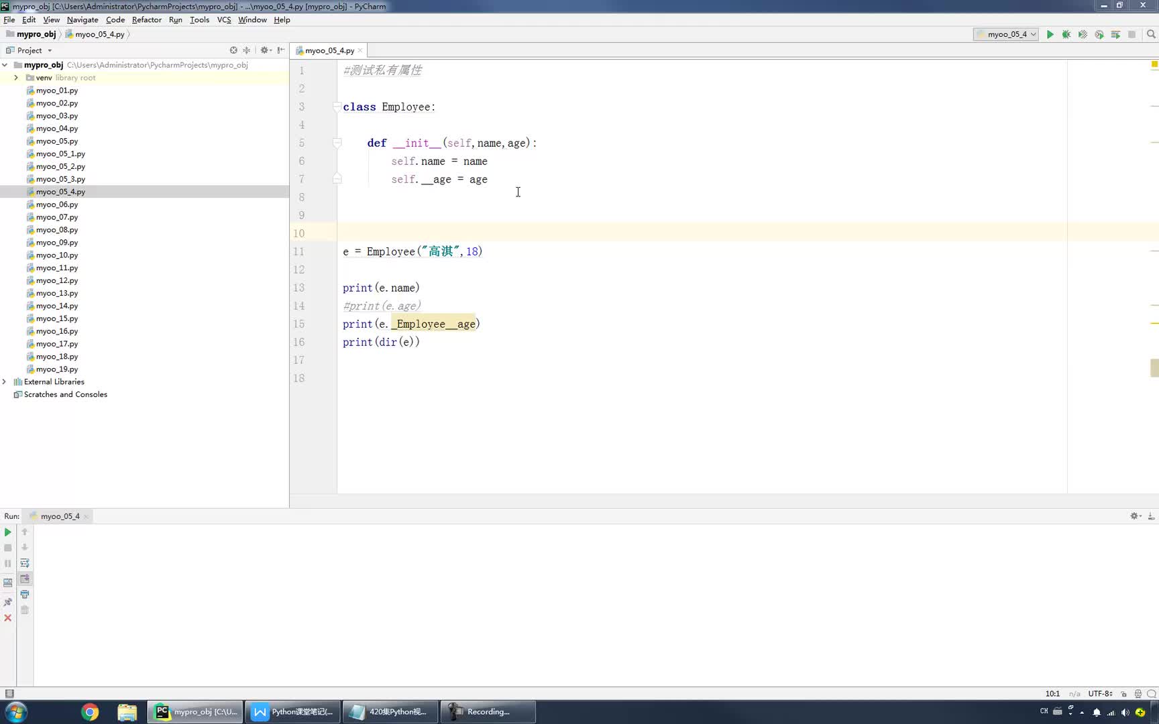Image resolution: width=1159 pixels, height=724 pixels.
Task: Click the down stack trace arrow
Action: pos(25,548)
